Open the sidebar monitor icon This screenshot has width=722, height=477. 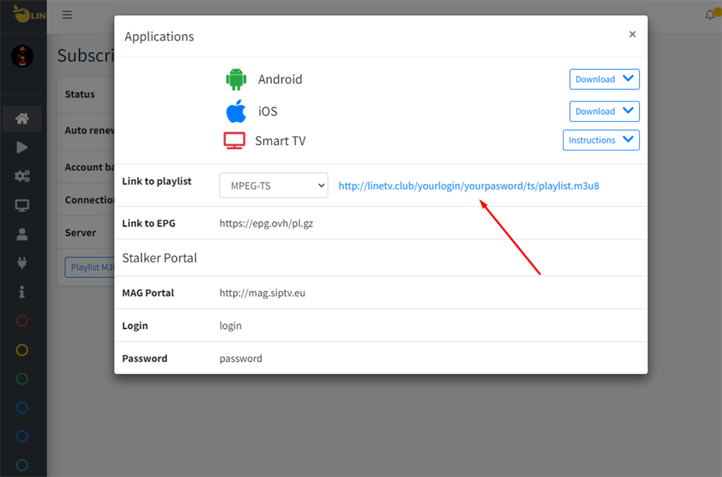click(x=22, y=206)
